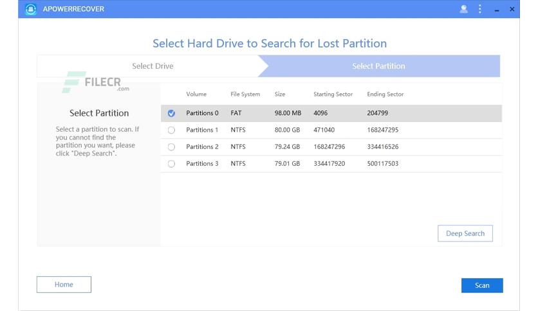The width and height of the screenshot is (538, 311).
Task: Click the Volume column header
Action: tap(196, 94)
